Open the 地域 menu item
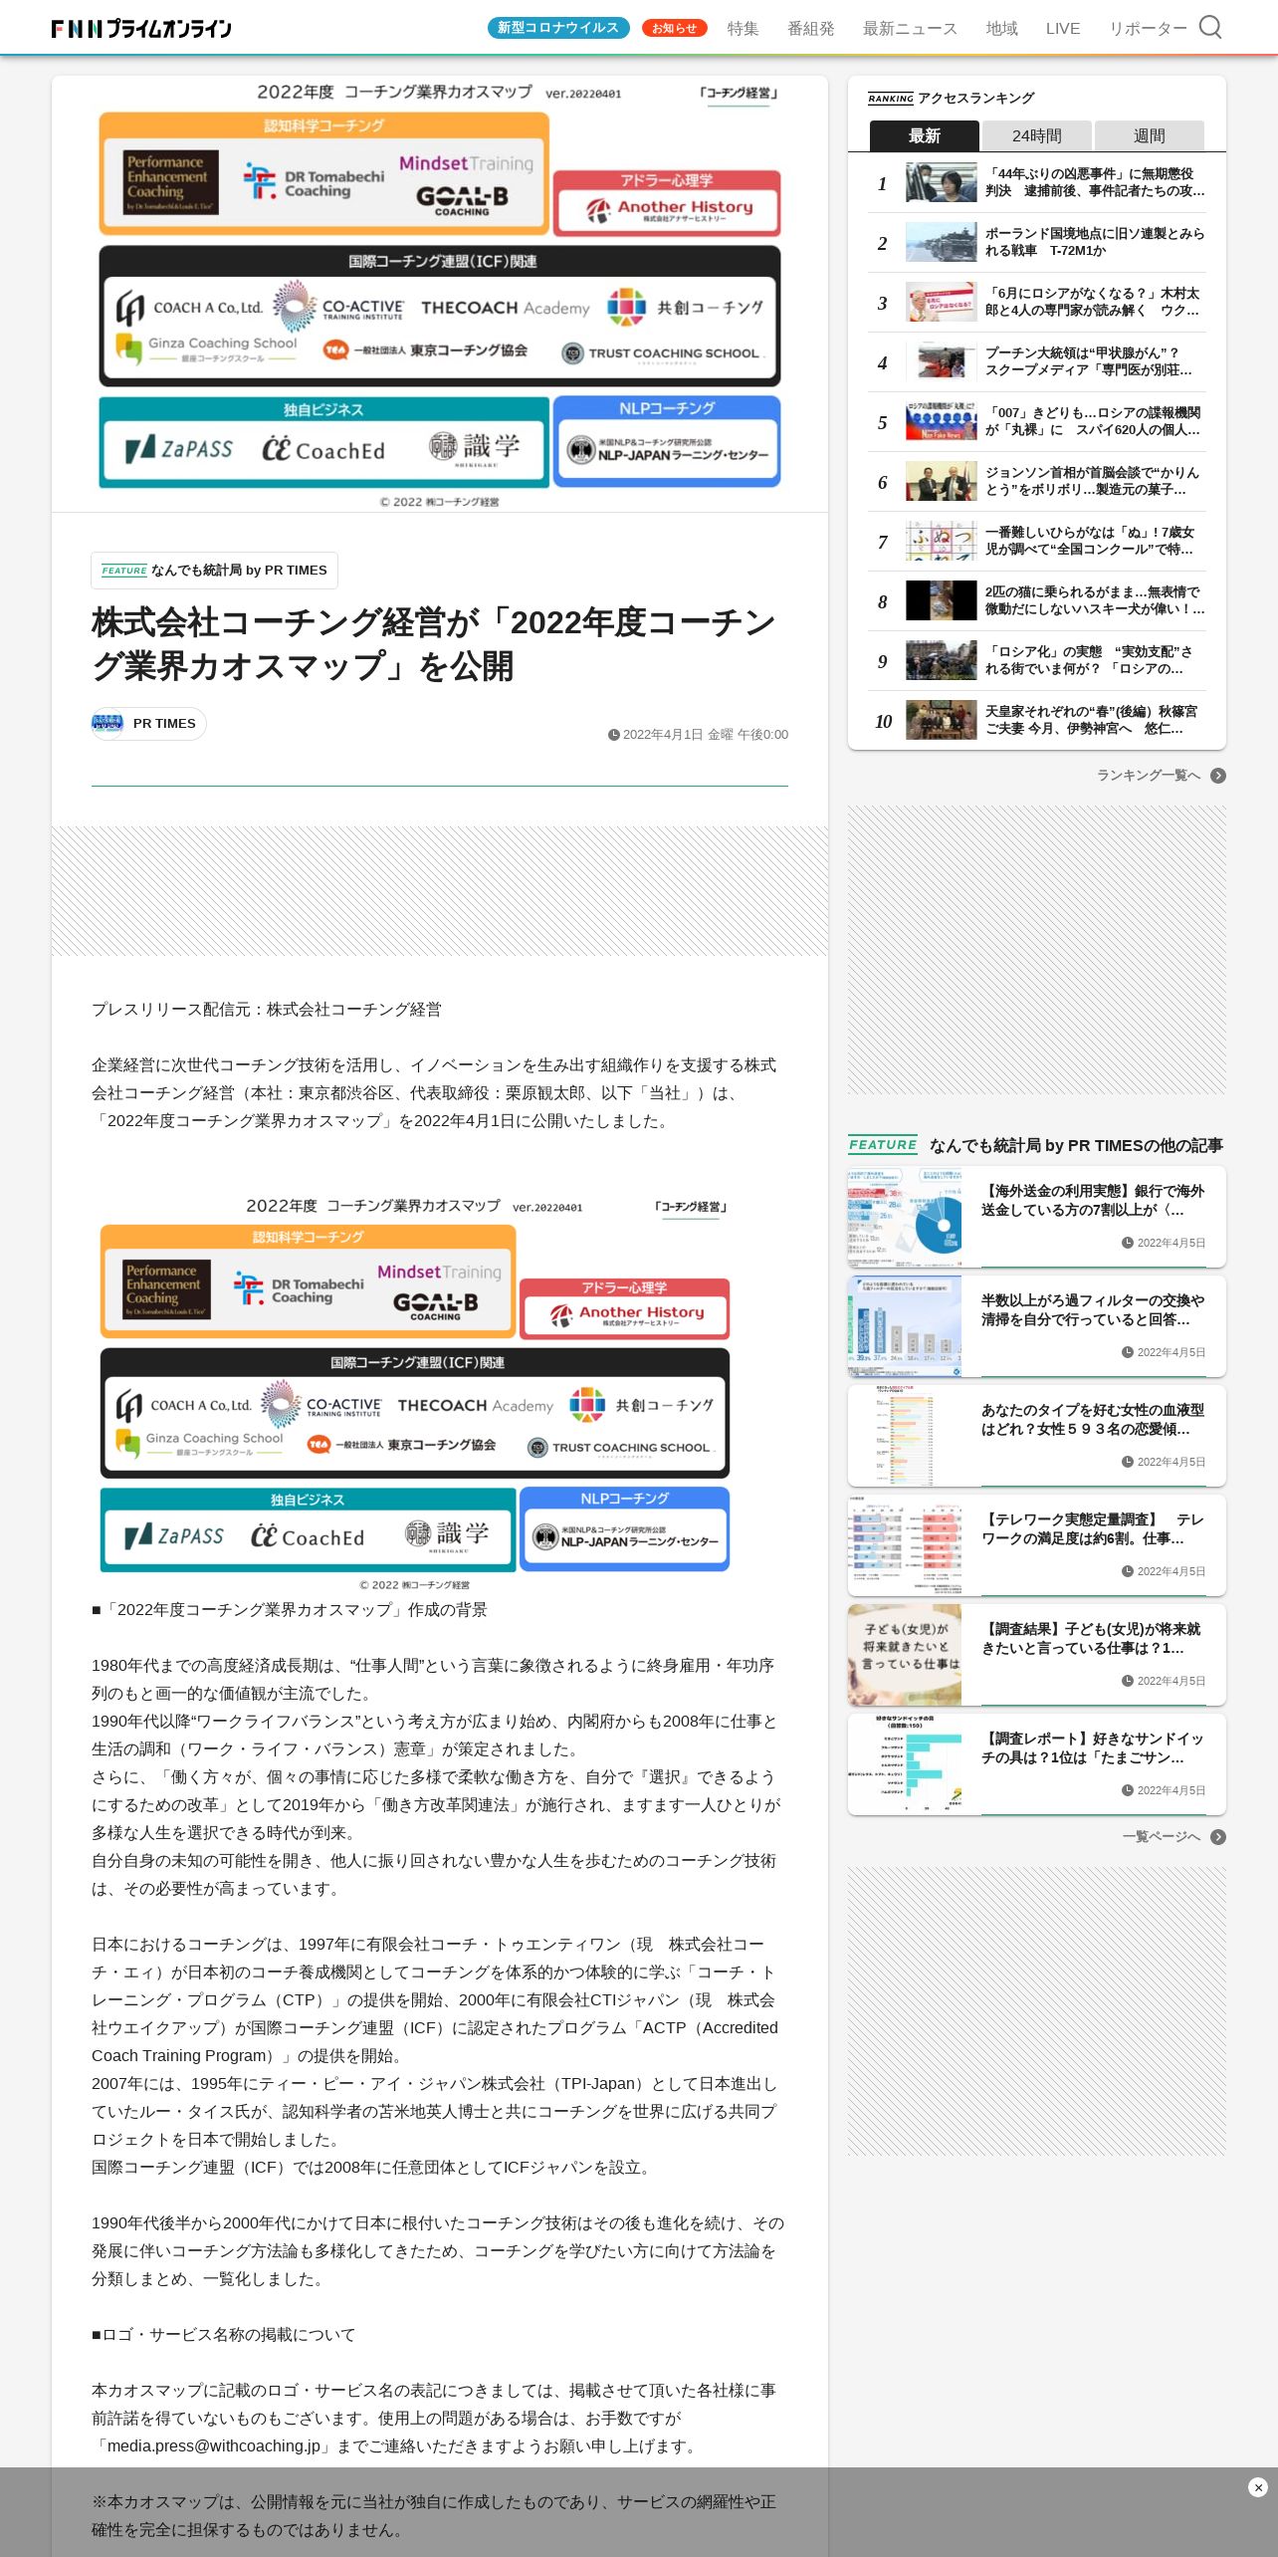Screen dimensions: 1278x2557 coord(1001,28)
